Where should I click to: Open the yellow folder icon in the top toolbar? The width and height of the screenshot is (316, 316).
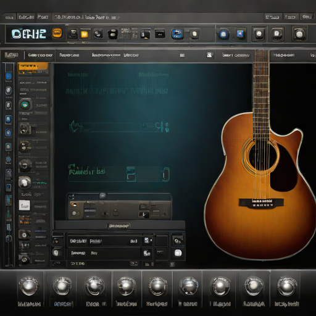click(x=85, y=34)
